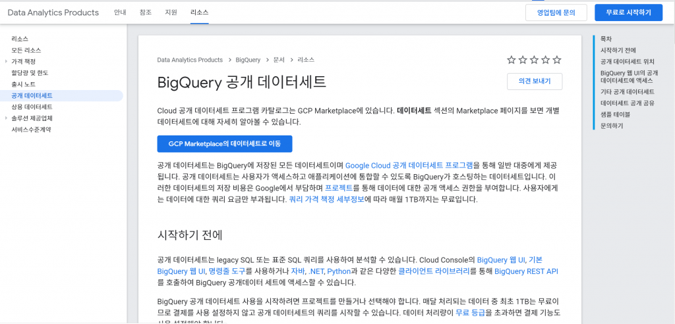The image size is (675, 324).
Task: Rate the page three stars
Action: pos(534,60)
